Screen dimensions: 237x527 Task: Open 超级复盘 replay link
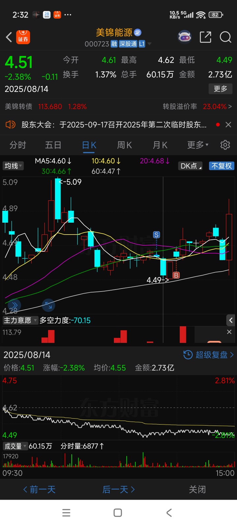[x=215, y=355]
